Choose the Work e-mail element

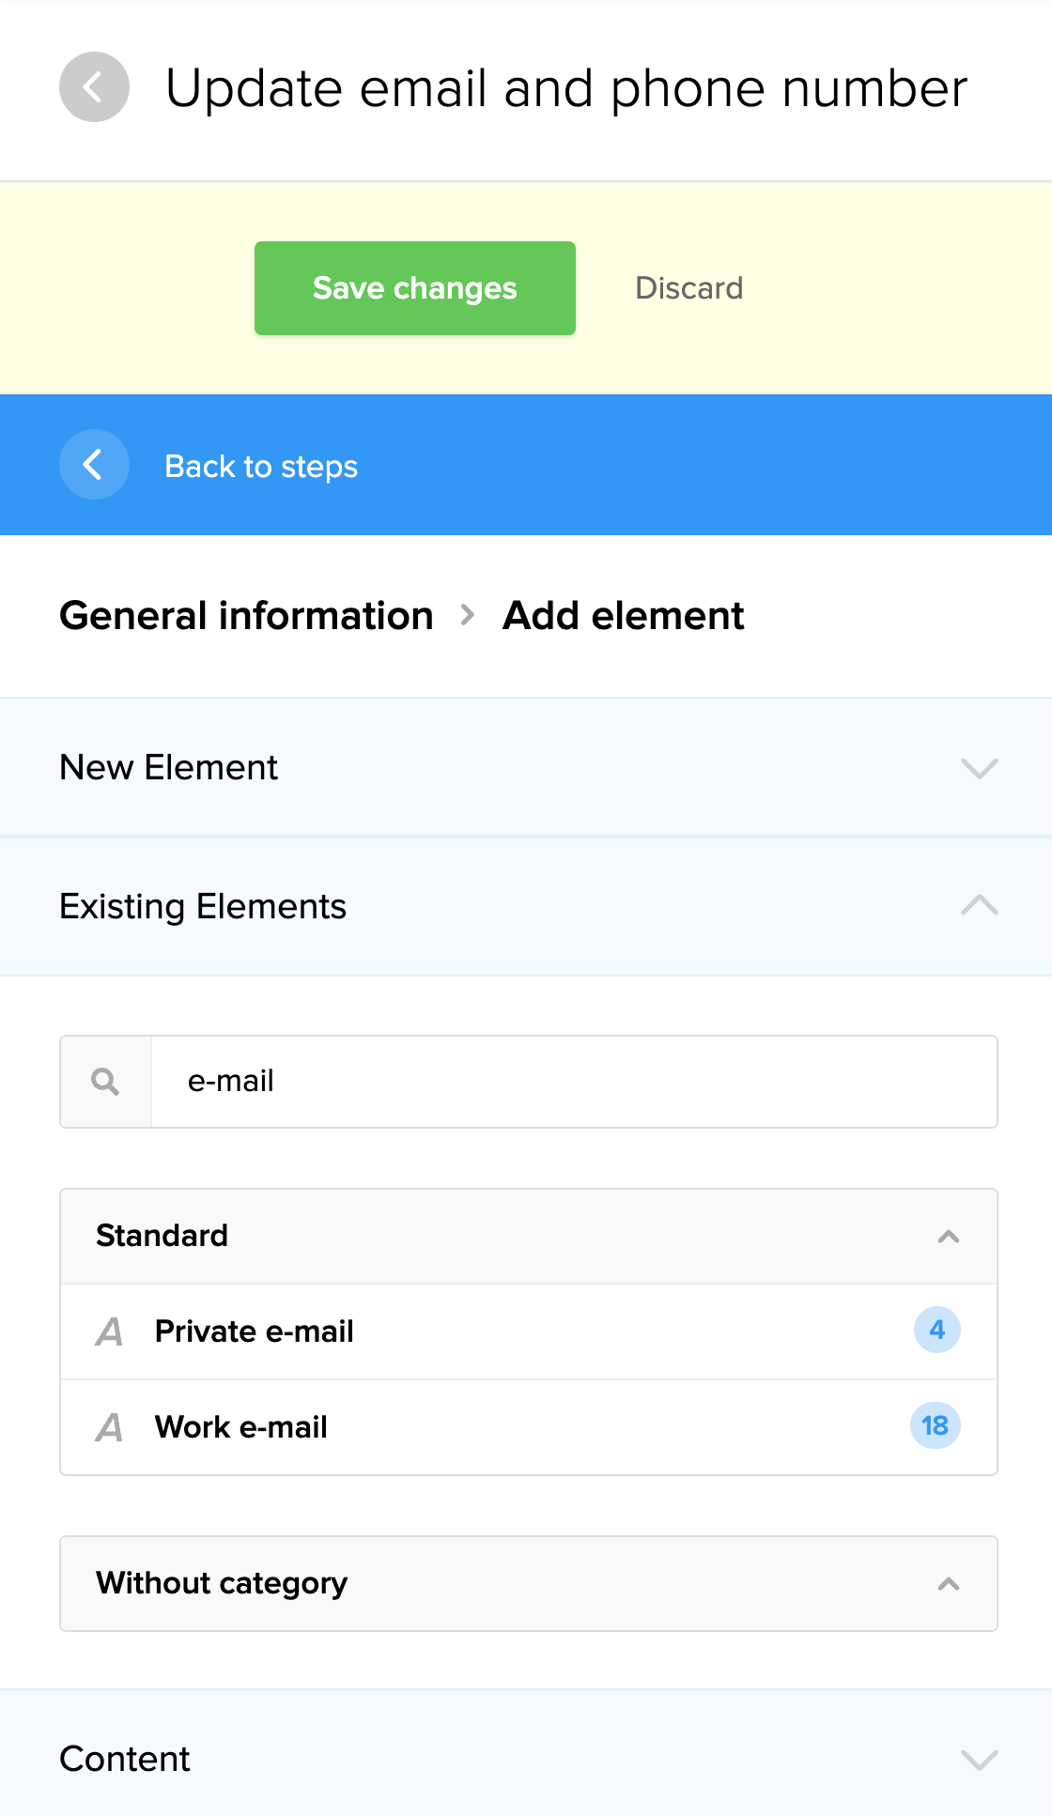241,1427
